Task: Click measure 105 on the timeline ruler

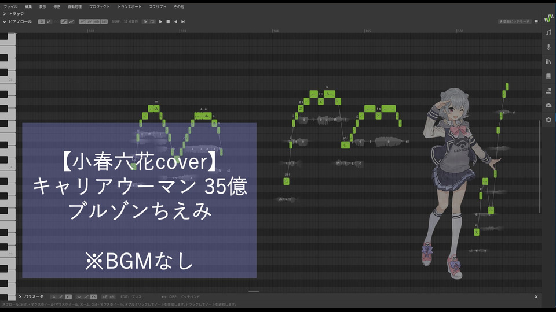Action: 368,31
